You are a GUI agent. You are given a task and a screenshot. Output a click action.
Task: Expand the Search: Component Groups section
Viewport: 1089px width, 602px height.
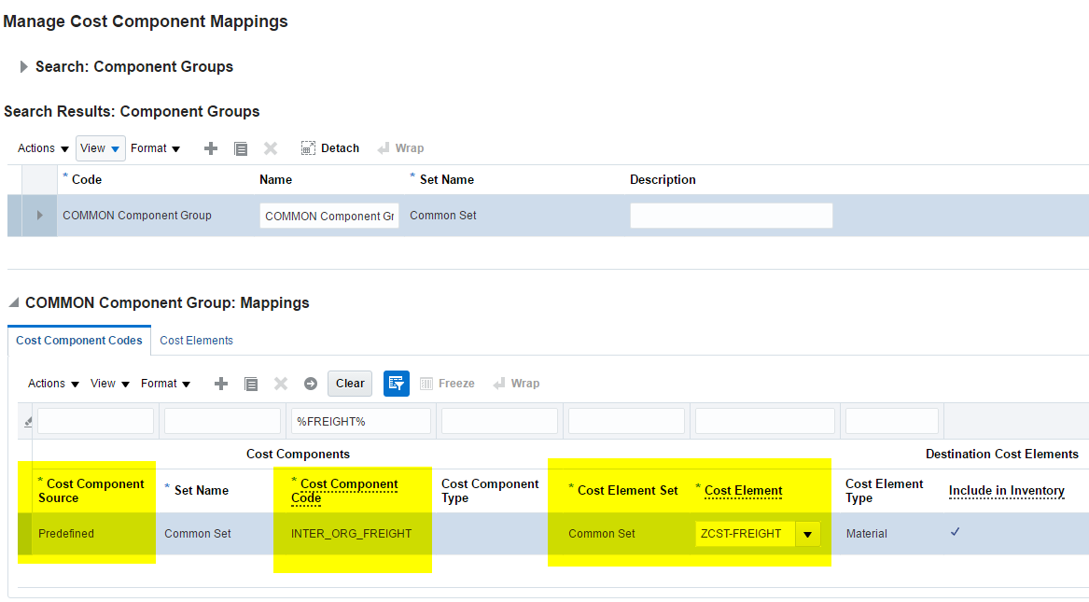pos(24,67)
